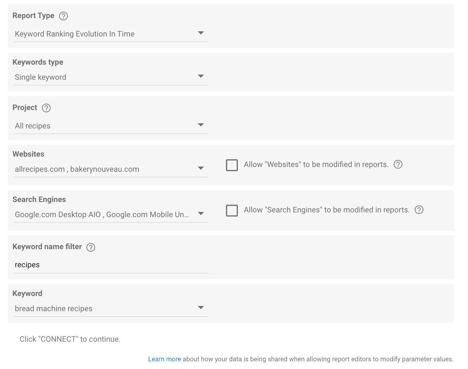468x369 pixels.
Task: Enable Allow "Websites" to be modified checkbox
Action: 232,165
